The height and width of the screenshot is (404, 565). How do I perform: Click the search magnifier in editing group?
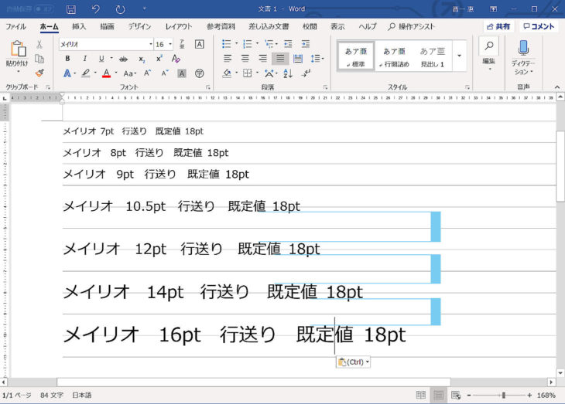489,47
